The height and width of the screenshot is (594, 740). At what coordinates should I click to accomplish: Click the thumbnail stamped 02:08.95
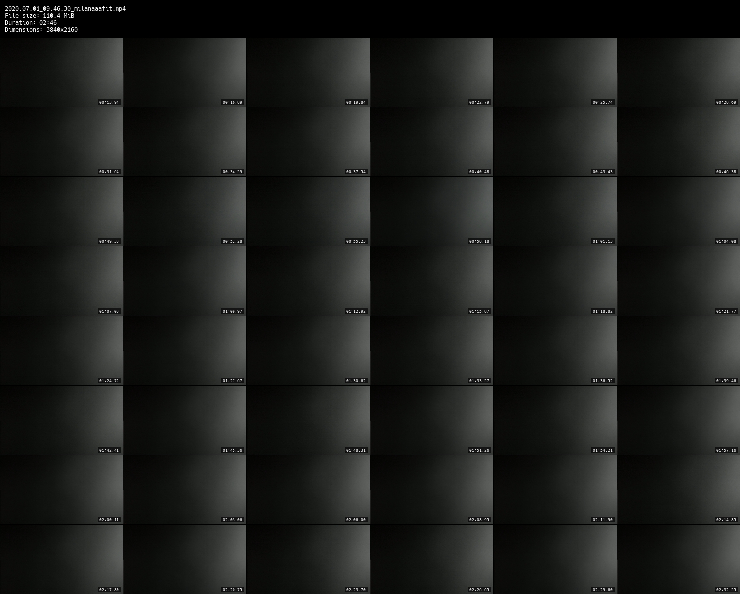click(431, 490)
